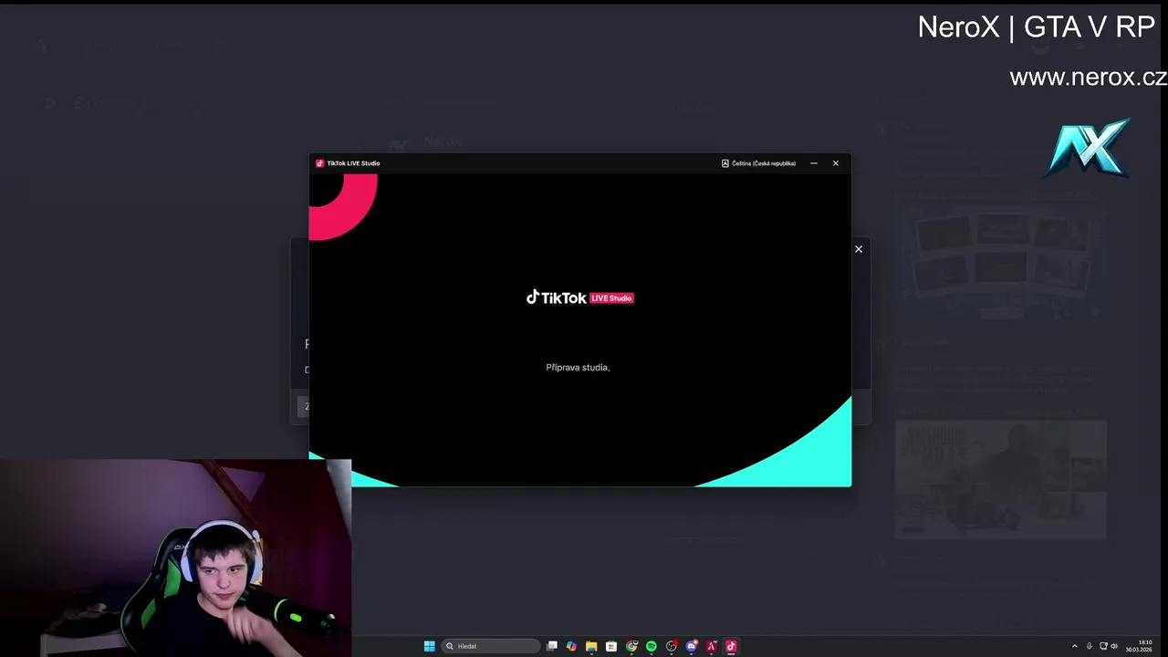
Task: Open the red launcher app taskbar icon
Action: 712,646
